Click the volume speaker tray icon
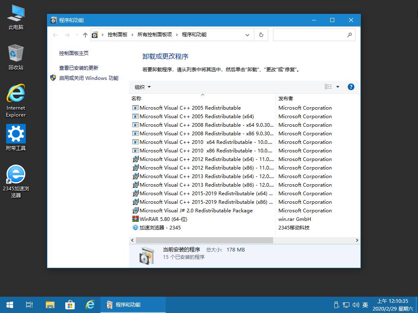 (x=356, y=305)
